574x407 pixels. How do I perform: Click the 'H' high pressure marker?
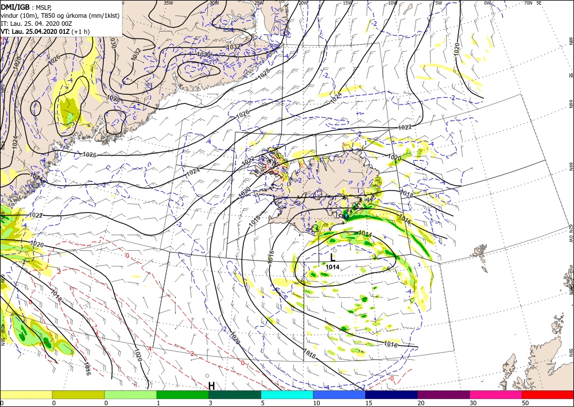212,386
